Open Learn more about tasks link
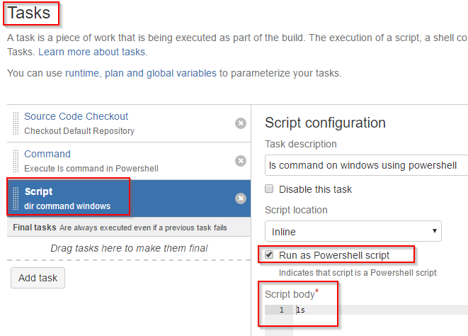Screen dimensions: 468x336 (x=92, y=52)
